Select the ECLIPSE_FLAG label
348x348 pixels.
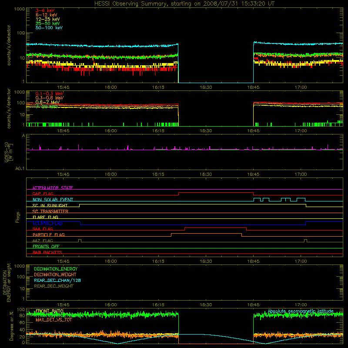[47, 223]
